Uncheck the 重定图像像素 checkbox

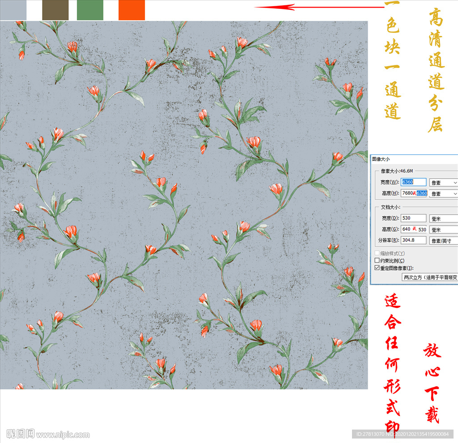(x=377, y=268)
